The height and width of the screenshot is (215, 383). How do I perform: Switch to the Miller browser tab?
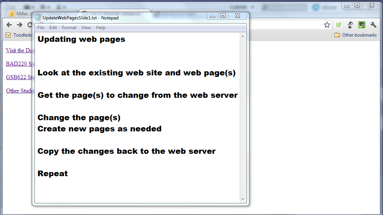21,14
